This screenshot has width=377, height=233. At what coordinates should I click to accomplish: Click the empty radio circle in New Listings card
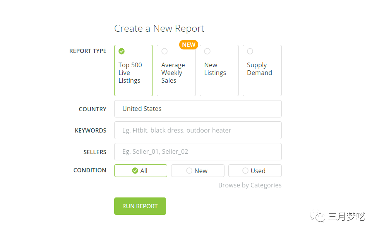[207, 51]
